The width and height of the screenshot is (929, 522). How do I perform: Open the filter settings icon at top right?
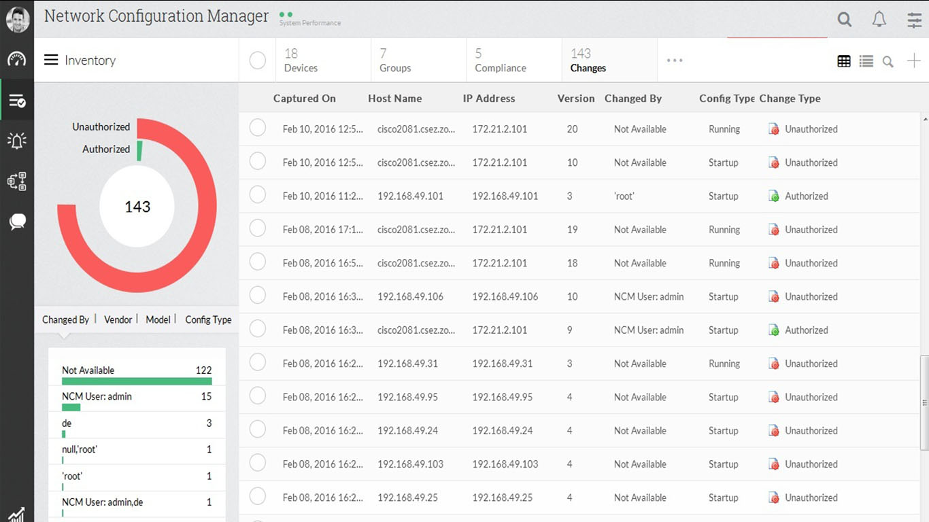pyautogui.click(x=913, y=20)
